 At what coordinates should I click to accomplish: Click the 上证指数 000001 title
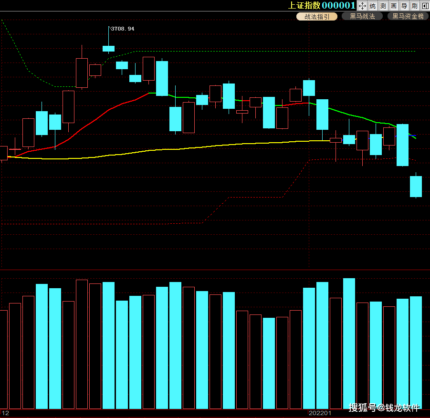321,5
